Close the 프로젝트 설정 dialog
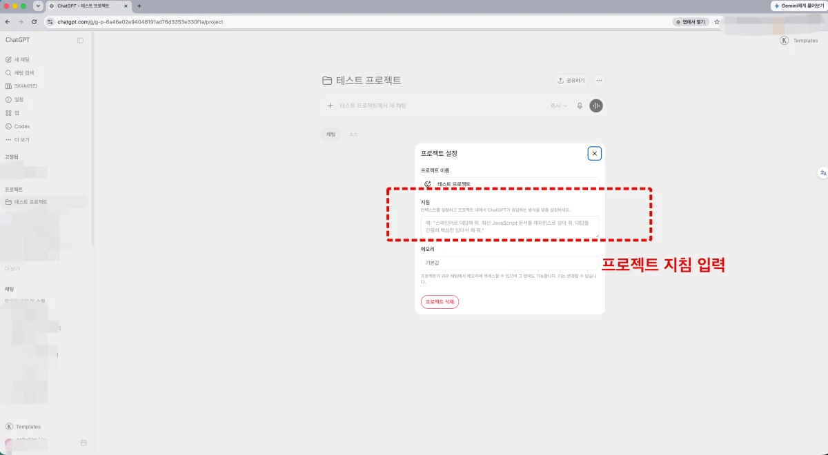This screenshot has width=828, height=455. 595,153
